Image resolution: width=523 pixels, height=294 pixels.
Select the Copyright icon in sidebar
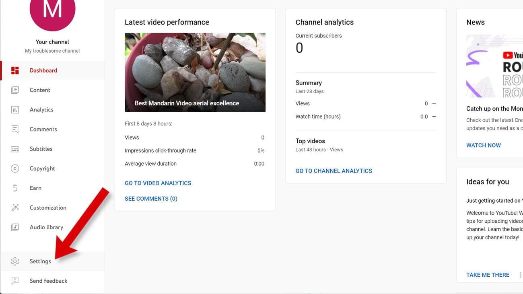15,168
